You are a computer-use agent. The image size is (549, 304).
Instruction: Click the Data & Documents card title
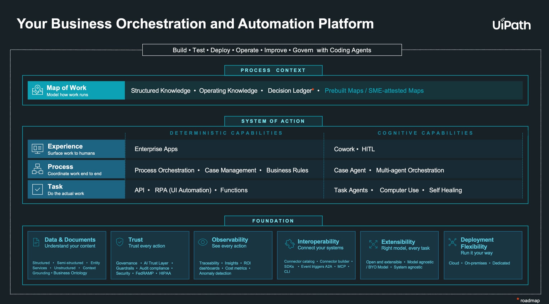tap(70, 240)
